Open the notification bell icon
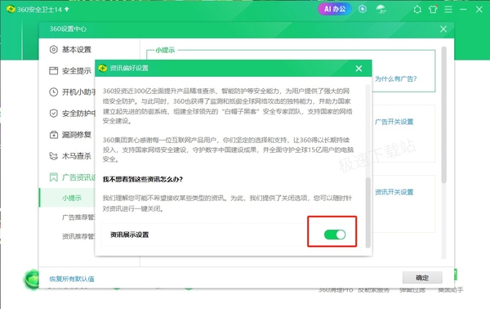Viewport: 490px width, 309px height. pos(417,9)
